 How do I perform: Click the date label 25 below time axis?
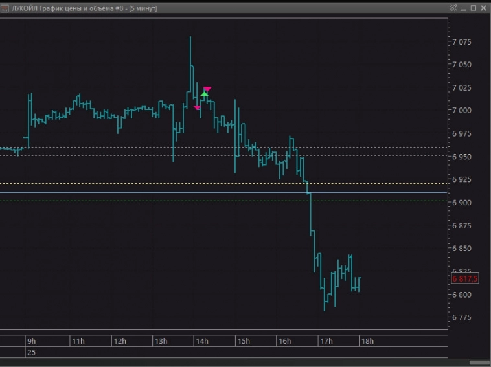coord(31,352)
